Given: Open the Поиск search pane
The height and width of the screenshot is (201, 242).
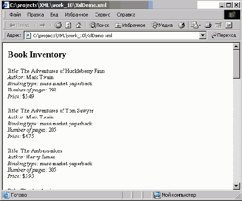Looking at the screenshot, I should click(99, 25).
